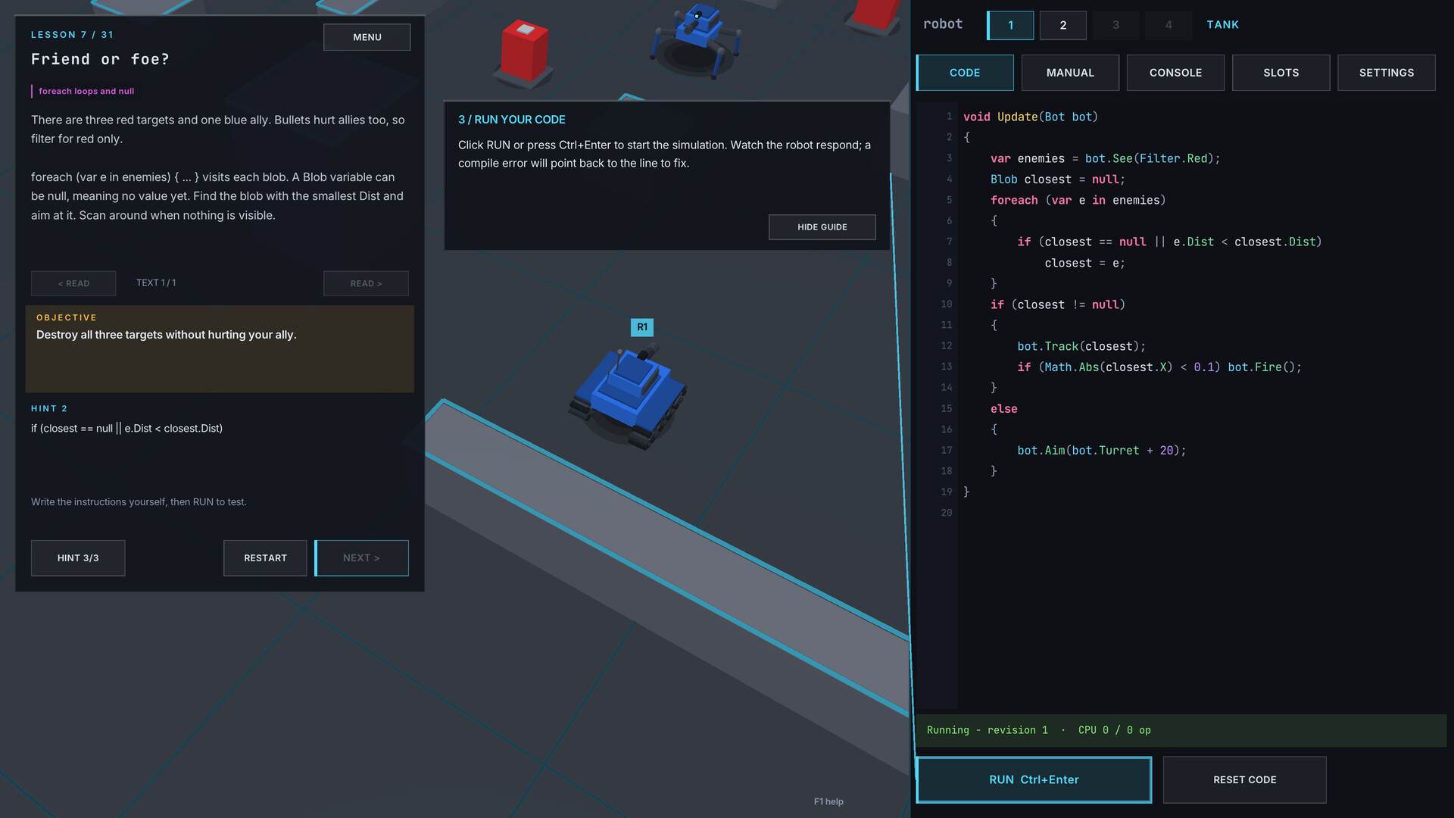This screenshot has width=1454, height=818.
Task: Click line number 20 in the editor
Action: [946, 513]
